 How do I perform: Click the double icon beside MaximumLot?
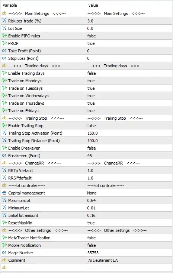pyautogui.click(x=4, y=200)
